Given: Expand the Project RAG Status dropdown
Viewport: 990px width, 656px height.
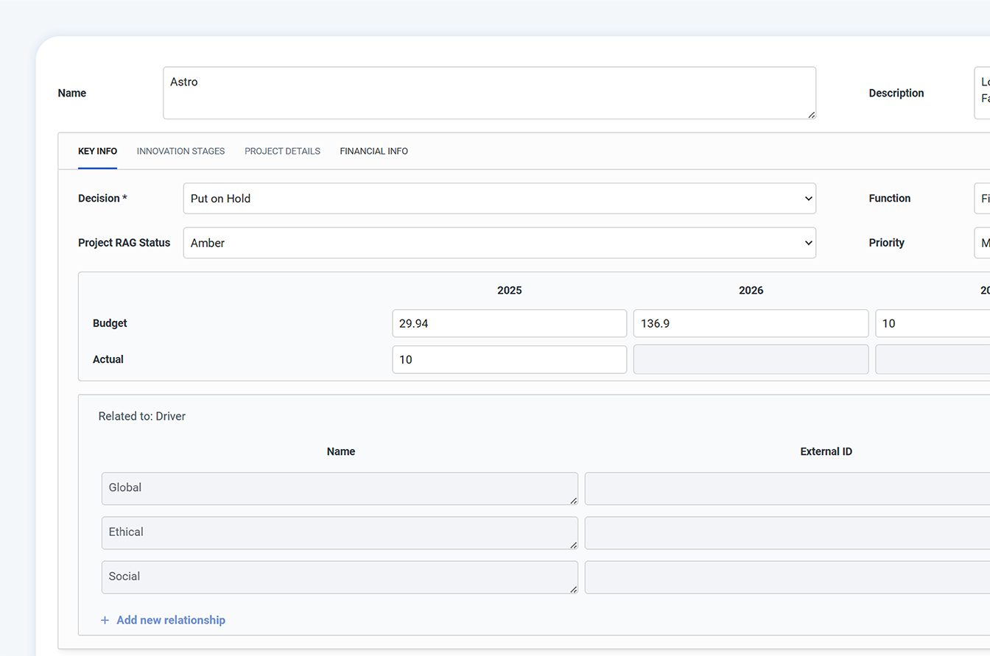Looking at the screenshot, I should tap(499, 243).
